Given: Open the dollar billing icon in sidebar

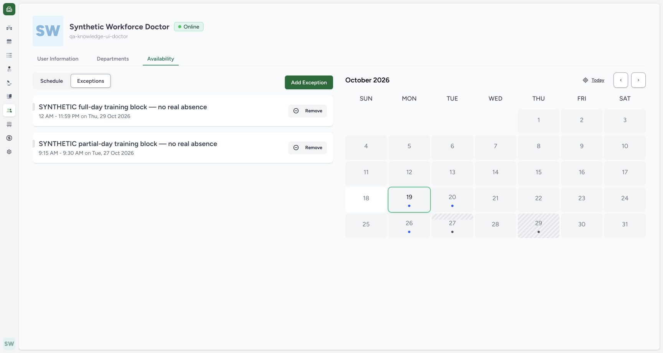Looking at the screenshot, I should point(9,138).
